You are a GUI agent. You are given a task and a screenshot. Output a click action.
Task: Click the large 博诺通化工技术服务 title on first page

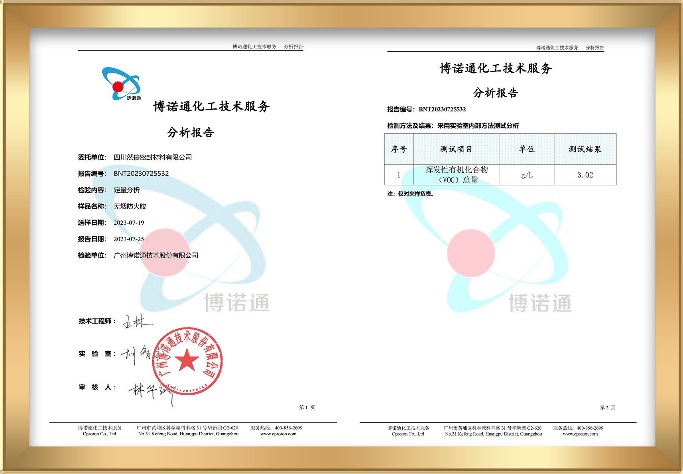[x=212, y=106]
